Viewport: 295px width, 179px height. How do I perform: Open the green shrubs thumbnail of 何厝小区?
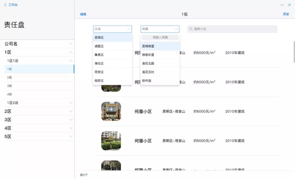[111, 141]
